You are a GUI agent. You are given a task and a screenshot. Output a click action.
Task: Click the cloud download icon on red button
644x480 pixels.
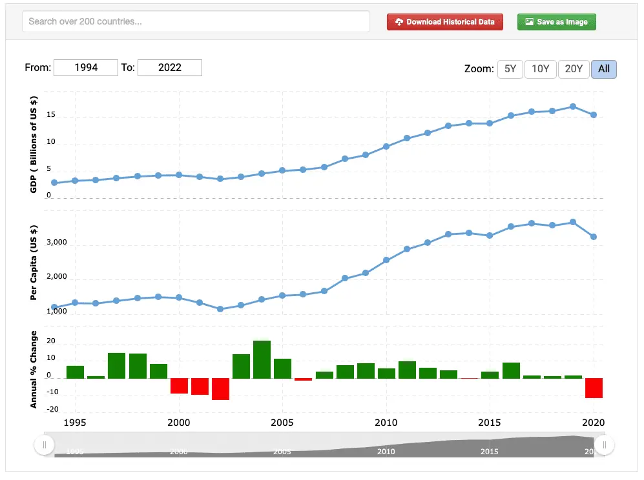pyautogui.click(x=399, y=22)
